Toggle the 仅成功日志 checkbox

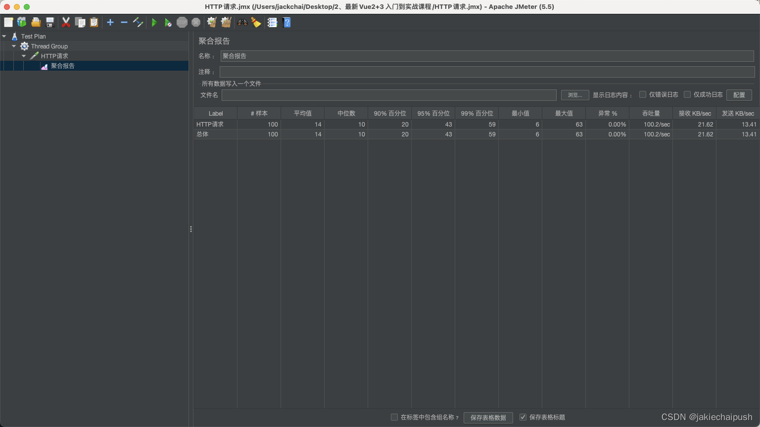click(x=687, y=94)
